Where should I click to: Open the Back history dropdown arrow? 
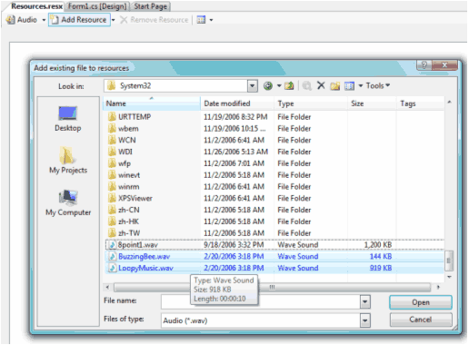coord(279,86)
